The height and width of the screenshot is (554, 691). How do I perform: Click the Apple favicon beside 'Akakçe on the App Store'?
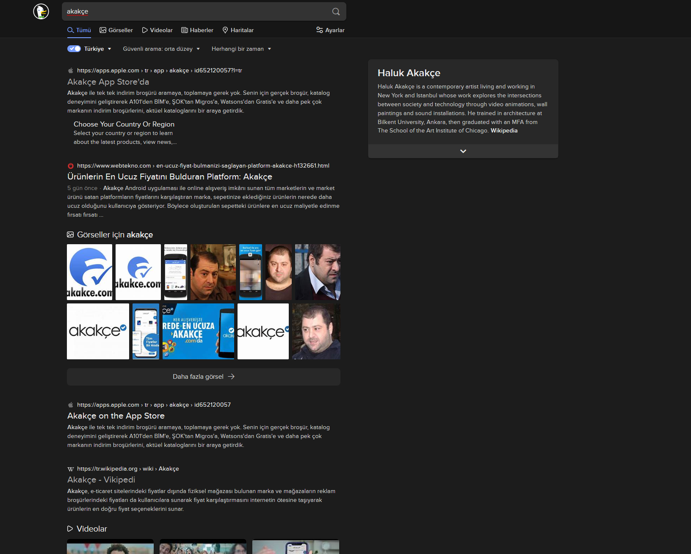[71, 405]
